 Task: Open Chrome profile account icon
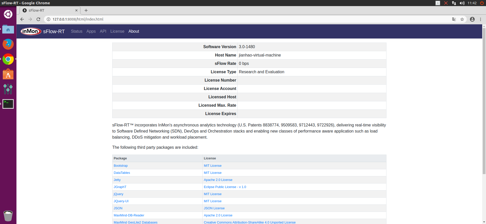472,19
